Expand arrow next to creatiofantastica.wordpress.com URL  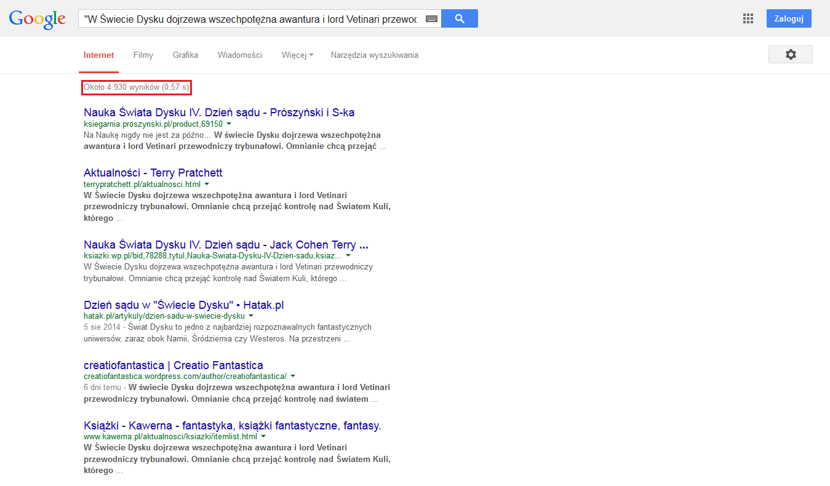point(293,376)
